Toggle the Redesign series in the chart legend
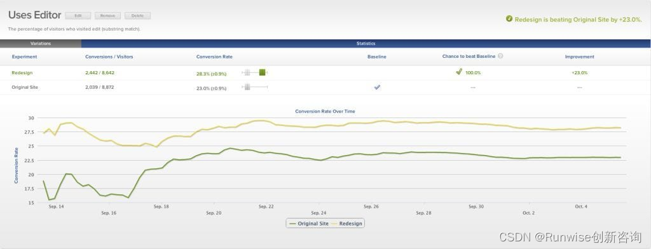The image size is (651, 249). [346, 223]
